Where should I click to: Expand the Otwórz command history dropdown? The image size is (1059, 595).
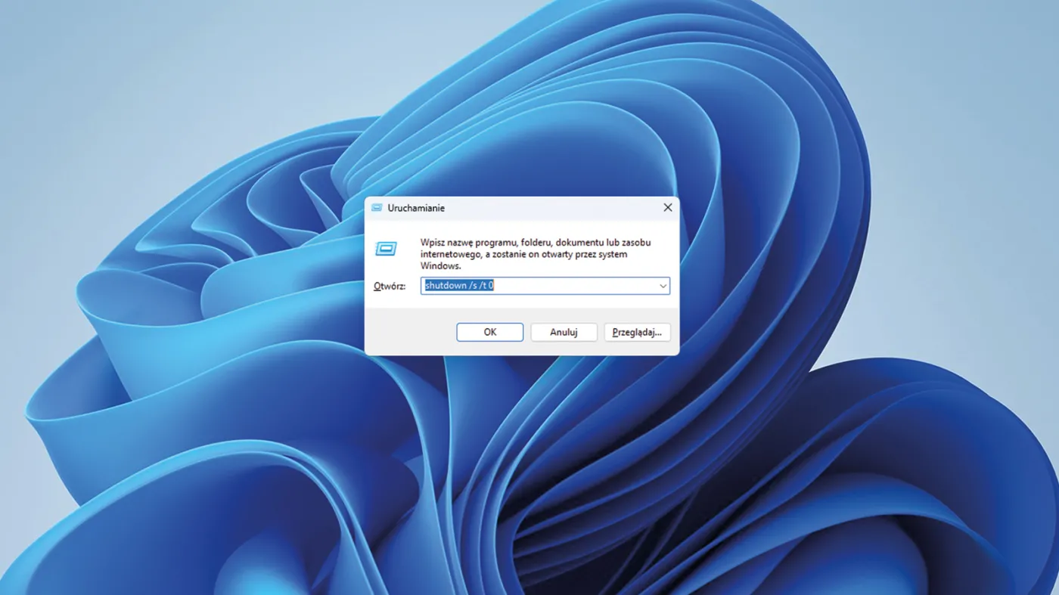(663, 286)
